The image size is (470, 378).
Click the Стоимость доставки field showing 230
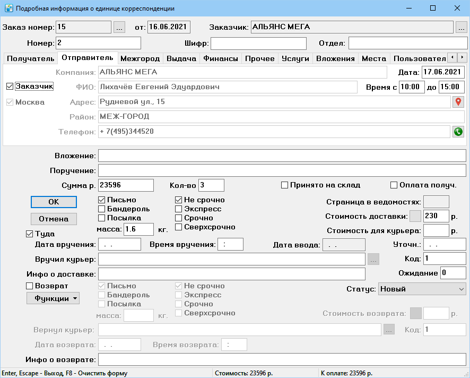(x=436, y=216)
